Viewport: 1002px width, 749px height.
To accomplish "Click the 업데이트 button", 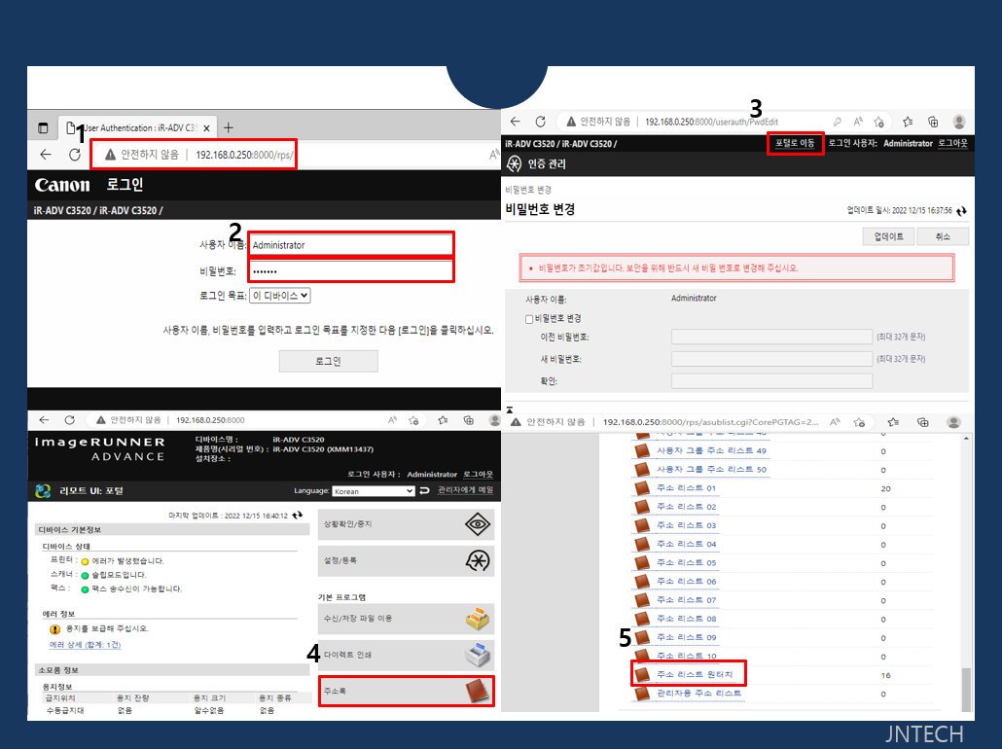I will 889,236.
